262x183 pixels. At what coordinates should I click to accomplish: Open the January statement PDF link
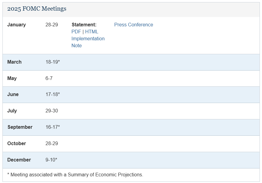(x=76, y=32)
